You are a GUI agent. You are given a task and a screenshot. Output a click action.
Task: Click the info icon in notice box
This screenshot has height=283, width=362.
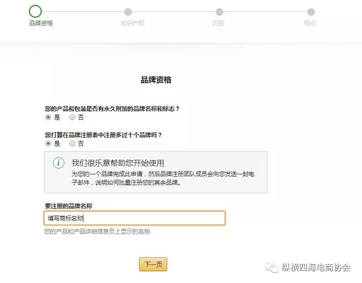[x=58, y=163]
